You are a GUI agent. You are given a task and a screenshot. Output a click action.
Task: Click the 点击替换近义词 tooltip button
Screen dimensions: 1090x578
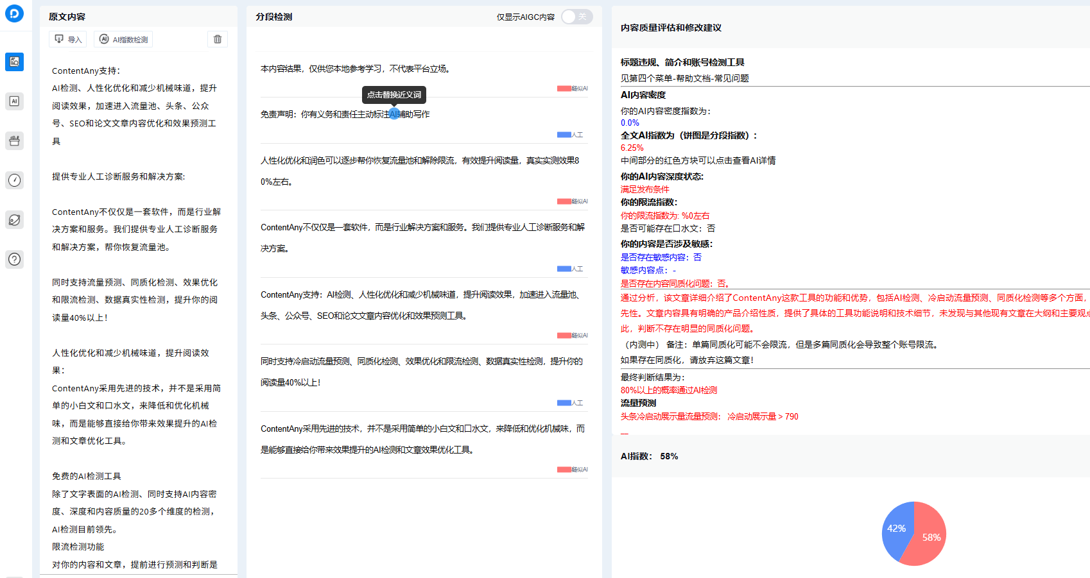point(394,94)
